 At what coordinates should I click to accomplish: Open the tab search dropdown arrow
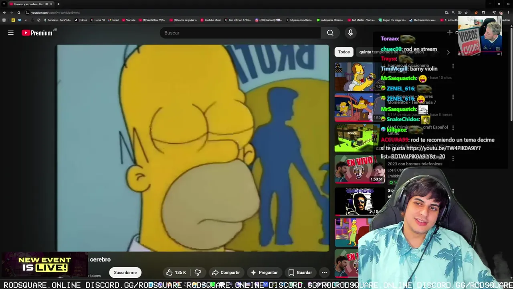click(x=4, y=4)
